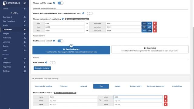Switch to Command & logging tab
This screenshot has width=194, height=109.
[43, 86]
